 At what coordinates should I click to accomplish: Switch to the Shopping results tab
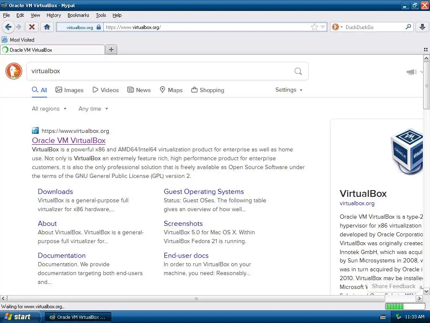207,90
